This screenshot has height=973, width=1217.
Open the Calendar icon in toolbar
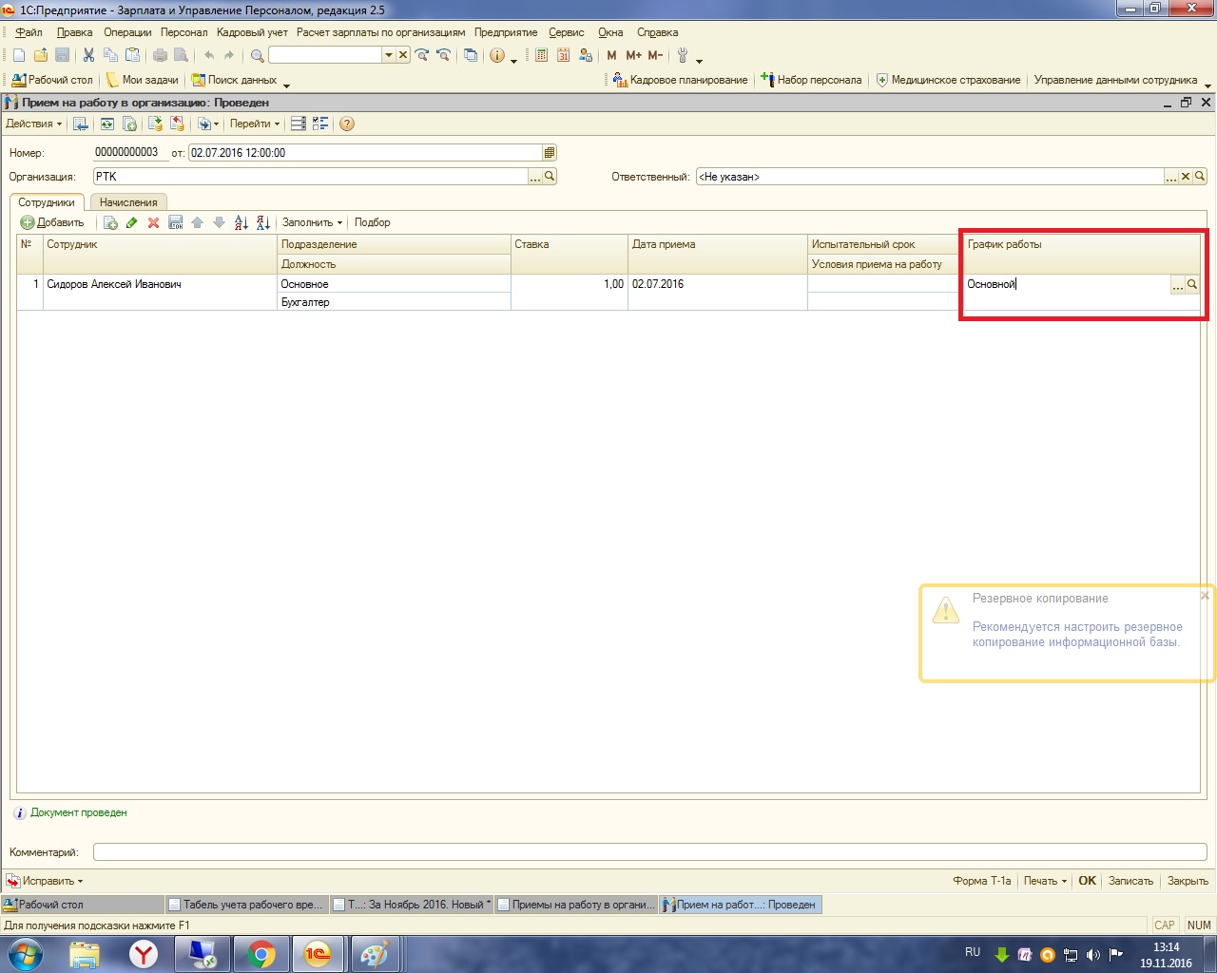pyautogui.click(x=563, y=55)
